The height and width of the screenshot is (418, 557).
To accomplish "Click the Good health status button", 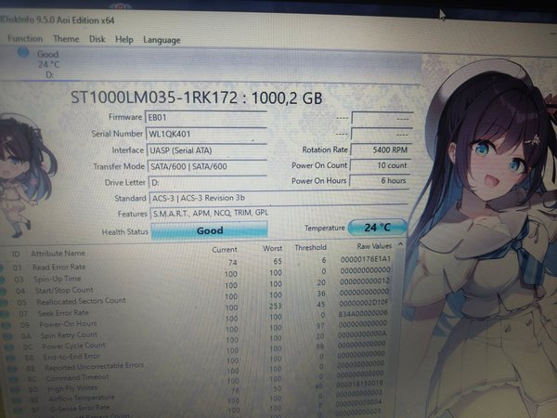I will [209, 230].
